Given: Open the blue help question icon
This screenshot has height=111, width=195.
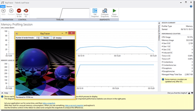Looking at the screenshot, I should point(191,6).
